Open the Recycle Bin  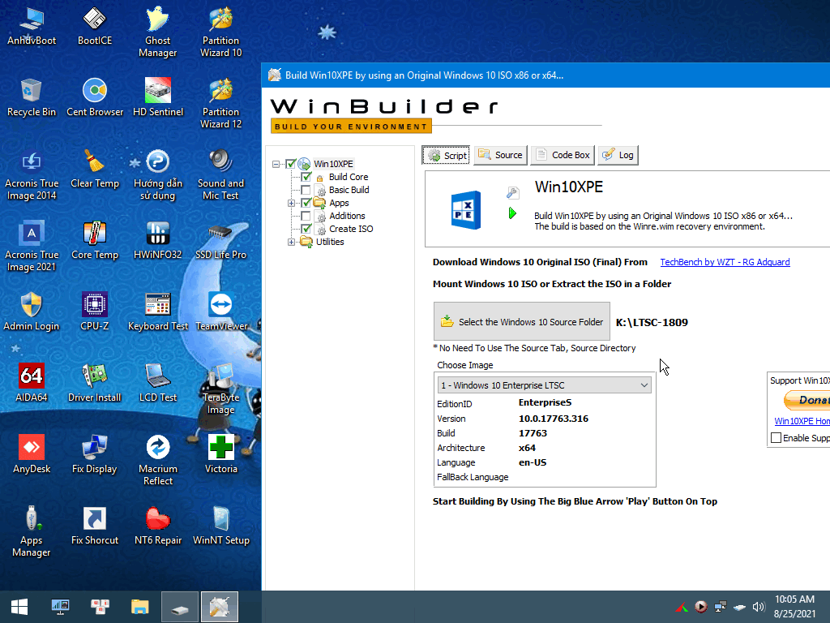pos(32,97)
